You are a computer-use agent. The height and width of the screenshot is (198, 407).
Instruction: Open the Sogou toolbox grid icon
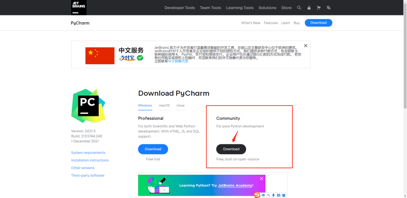point(284,195)
